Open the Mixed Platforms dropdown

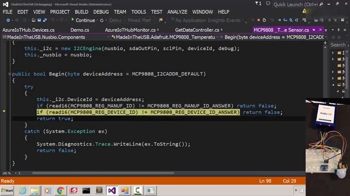pyautogui.click(x=141, y=20)
